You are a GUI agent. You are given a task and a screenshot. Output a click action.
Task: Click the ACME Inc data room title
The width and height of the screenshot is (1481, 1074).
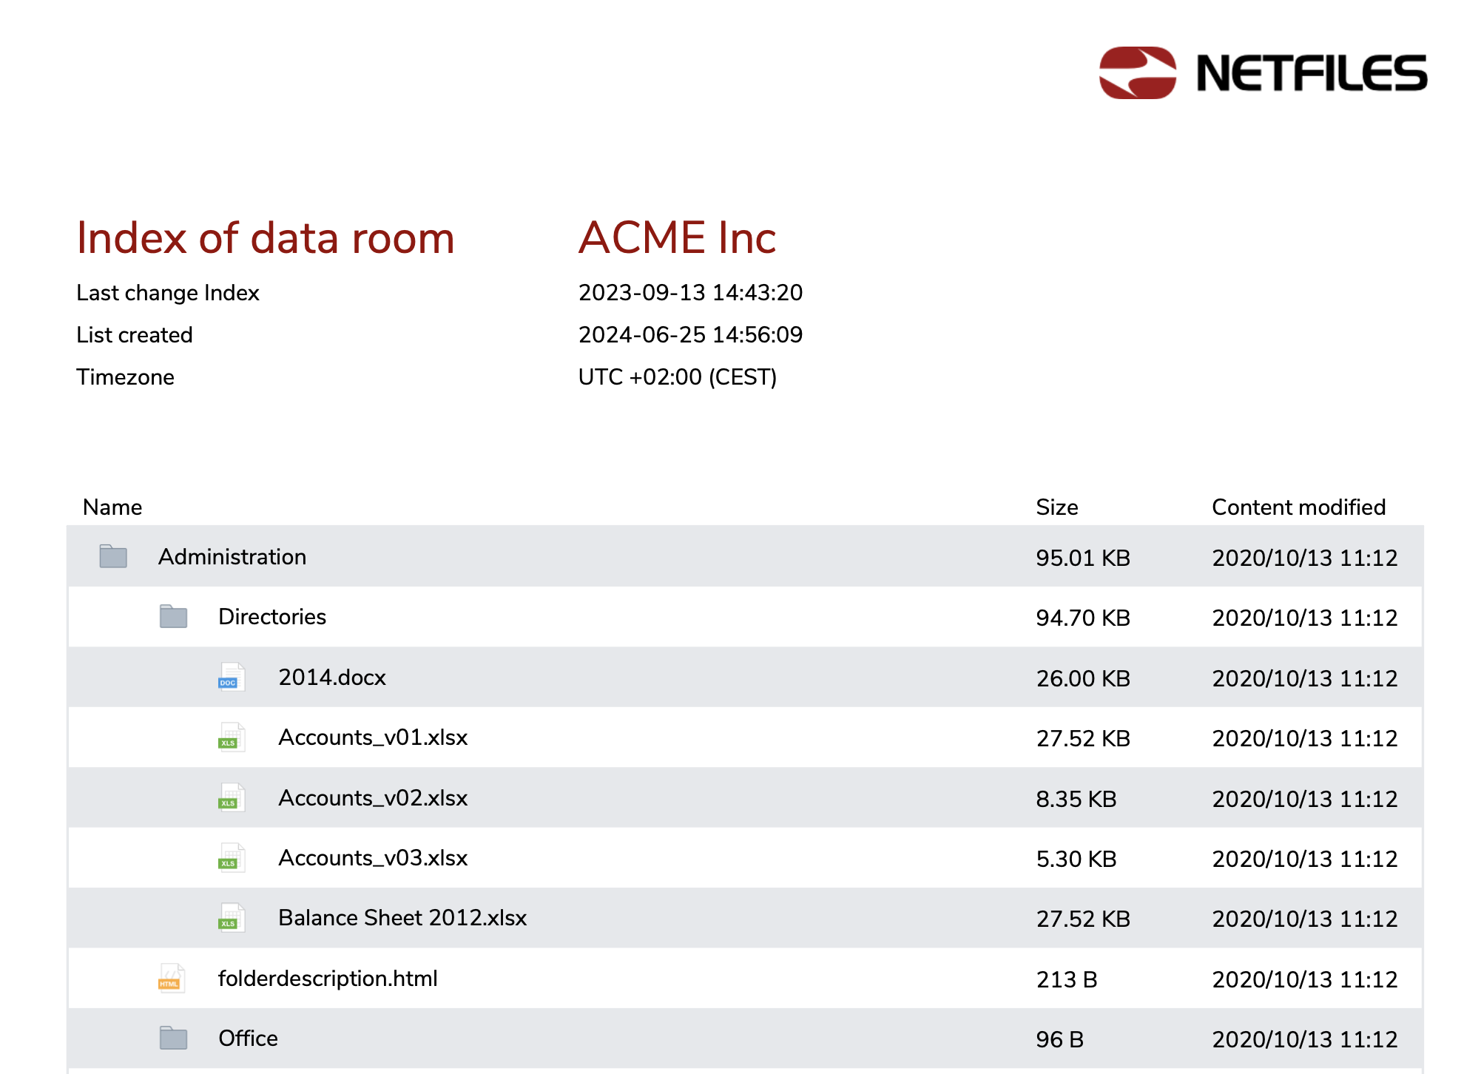[677, 238]
